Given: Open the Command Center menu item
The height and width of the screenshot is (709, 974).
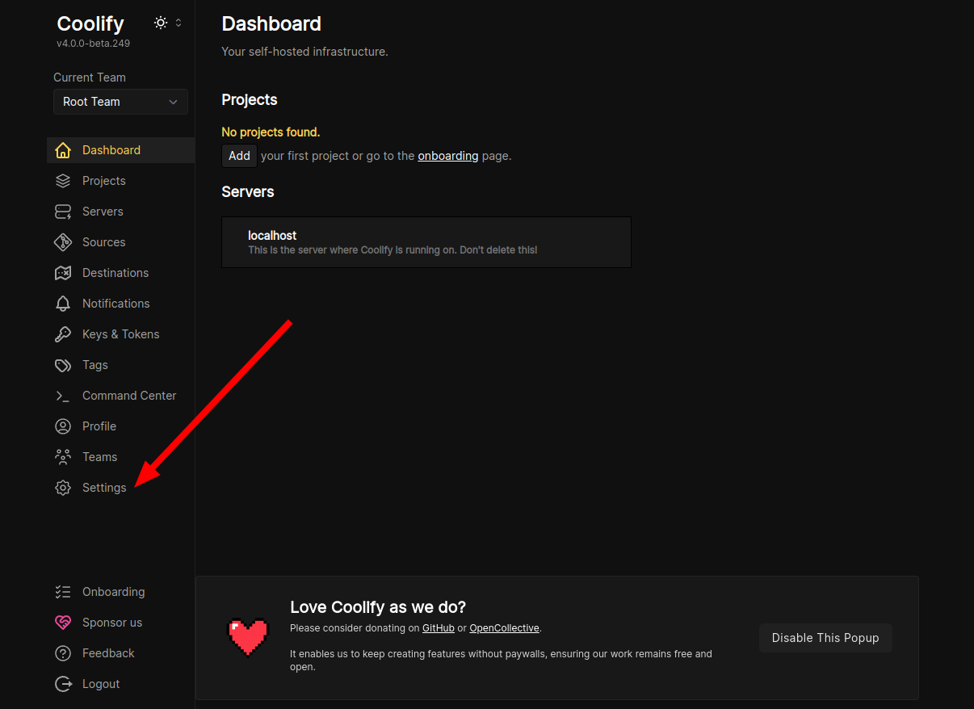Looking at the screenshot, I should [x=120, y=396].
